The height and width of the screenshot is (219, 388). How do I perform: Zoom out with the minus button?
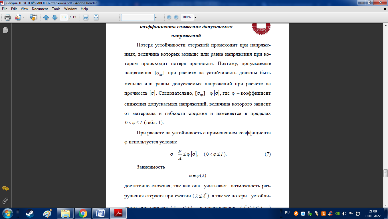coord(169,17)
